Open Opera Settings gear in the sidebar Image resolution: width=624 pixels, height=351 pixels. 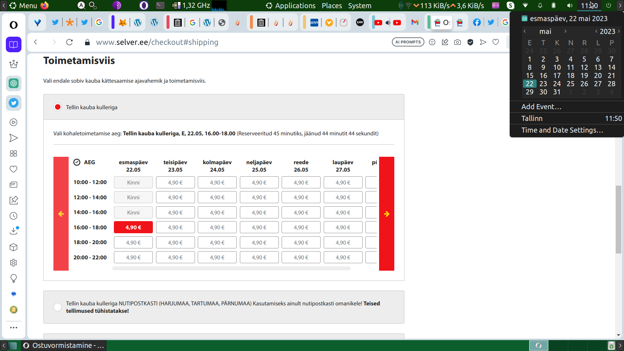point(14,263)
